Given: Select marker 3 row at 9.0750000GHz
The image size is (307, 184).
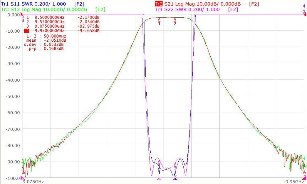Looking at the screenshot, I should coord(63,26).
